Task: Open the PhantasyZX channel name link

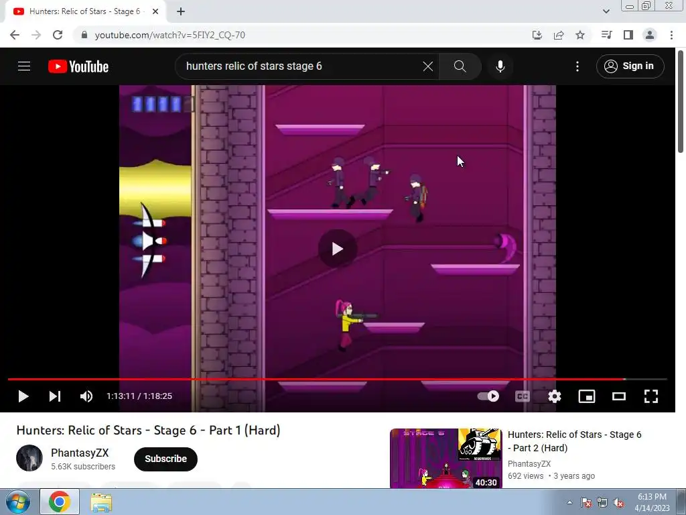Action: 80,453
